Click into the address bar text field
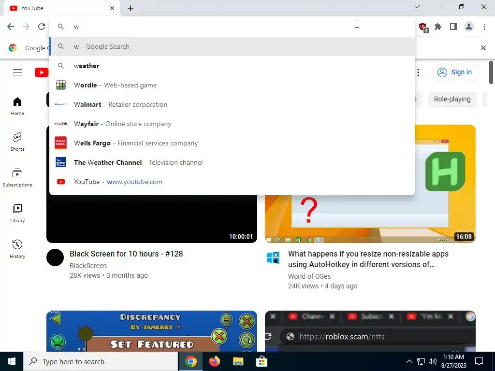 pyautogui.click(x=232, y=27)
